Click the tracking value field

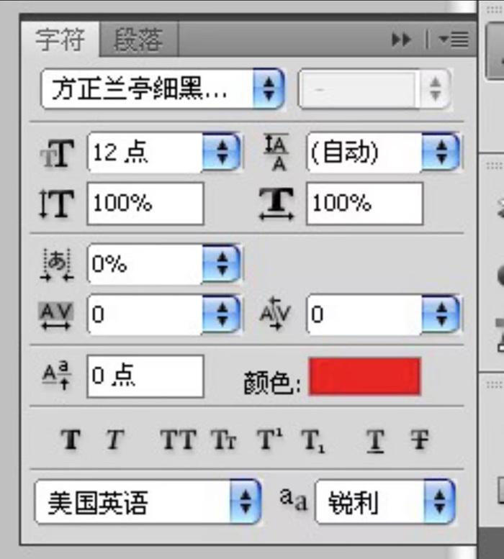tap(145, 314)
